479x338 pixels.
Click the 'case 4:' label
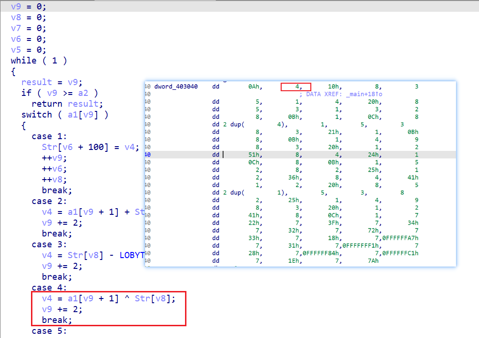click(x=49, y=288)
